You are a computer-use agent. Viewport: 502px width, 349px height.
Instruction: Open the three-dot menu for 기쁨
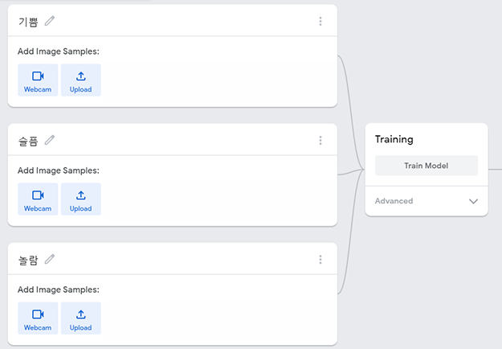point(320,21)
